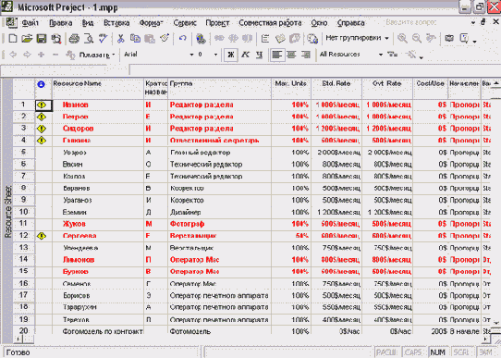Open the Сервис menu
This screenshot has height=358, width=501.
185,23
